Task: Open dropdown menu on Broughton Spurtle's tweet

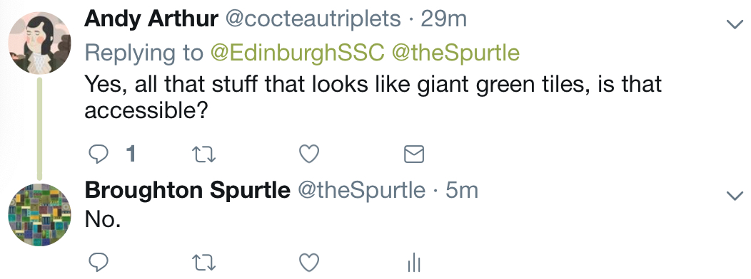Action: coord(735,196)
